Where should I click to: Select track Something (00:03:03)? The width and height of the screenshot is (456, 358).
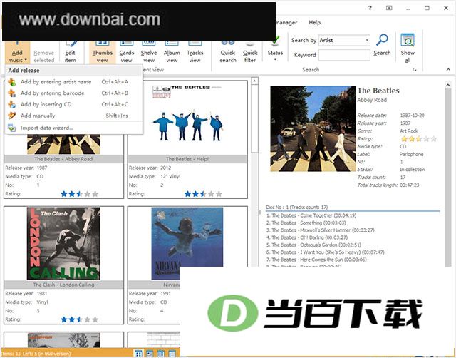coord(306,223)
